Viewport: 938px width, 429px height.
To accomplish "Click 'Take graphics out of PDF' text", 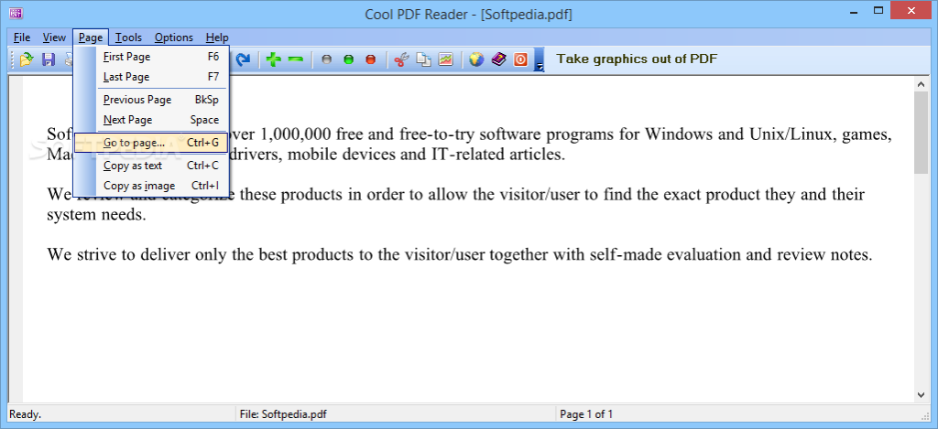I will click(x=637, y=59).
